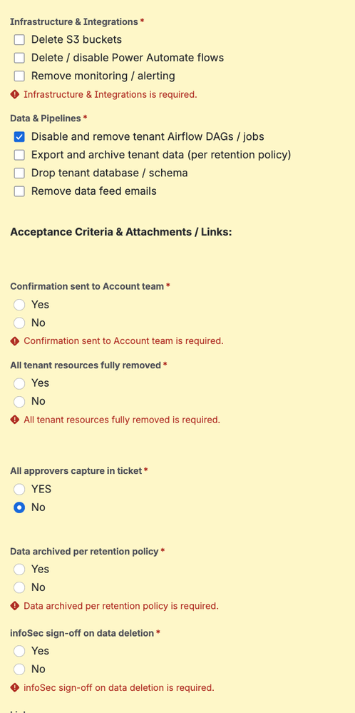
Task: Mark Yes for Data archived per retention policy
Action: tap(19, 570)
